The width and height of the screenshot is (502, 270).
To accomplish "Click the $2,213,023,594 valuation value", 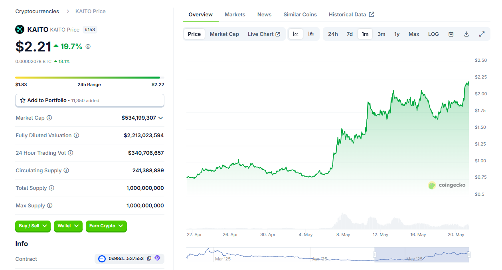I will pos(144,136).
